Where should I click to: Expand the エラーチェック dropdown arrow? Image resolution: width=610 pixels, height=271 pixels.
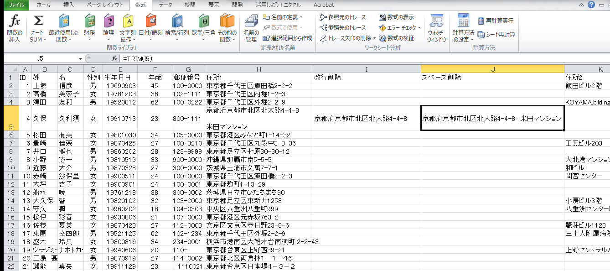point(419,28)
